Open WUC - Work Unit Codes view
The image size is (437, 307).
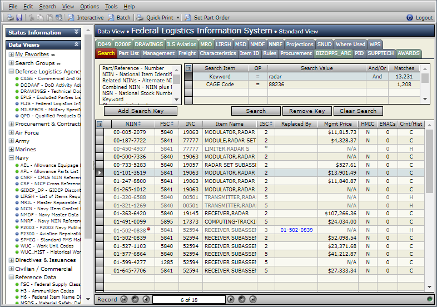pyautogui.click(x=47, y=246)
